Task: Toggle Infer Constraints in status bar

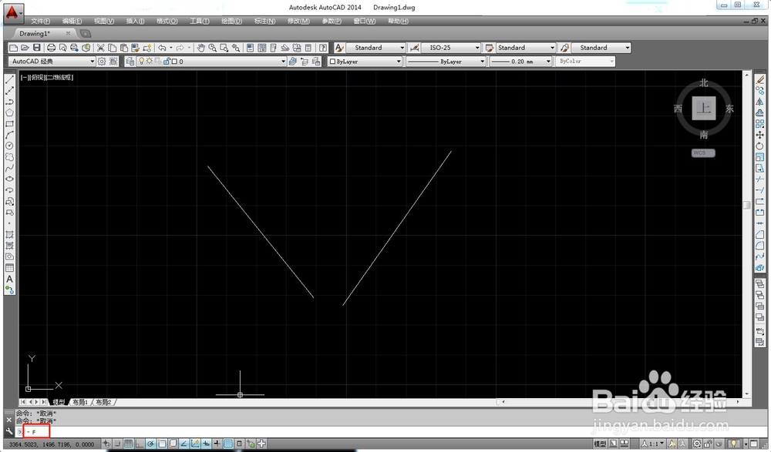Action: [106, 444]
